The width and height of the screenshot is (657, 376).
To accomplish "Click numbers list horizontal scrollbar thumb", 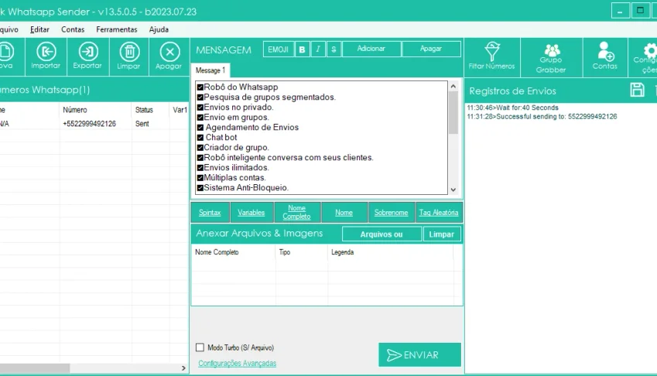I will tap(35, 368).
